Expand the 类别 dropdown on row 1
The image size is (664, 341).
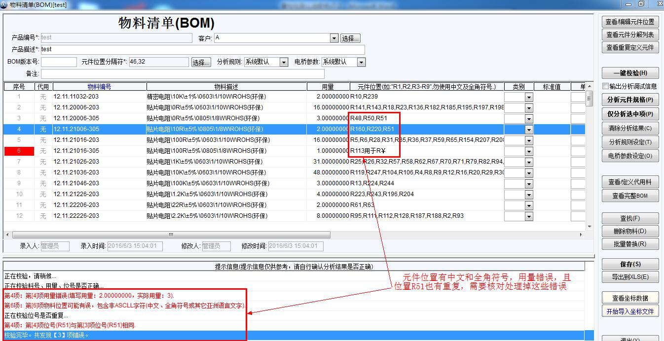[x=529, y=96]
